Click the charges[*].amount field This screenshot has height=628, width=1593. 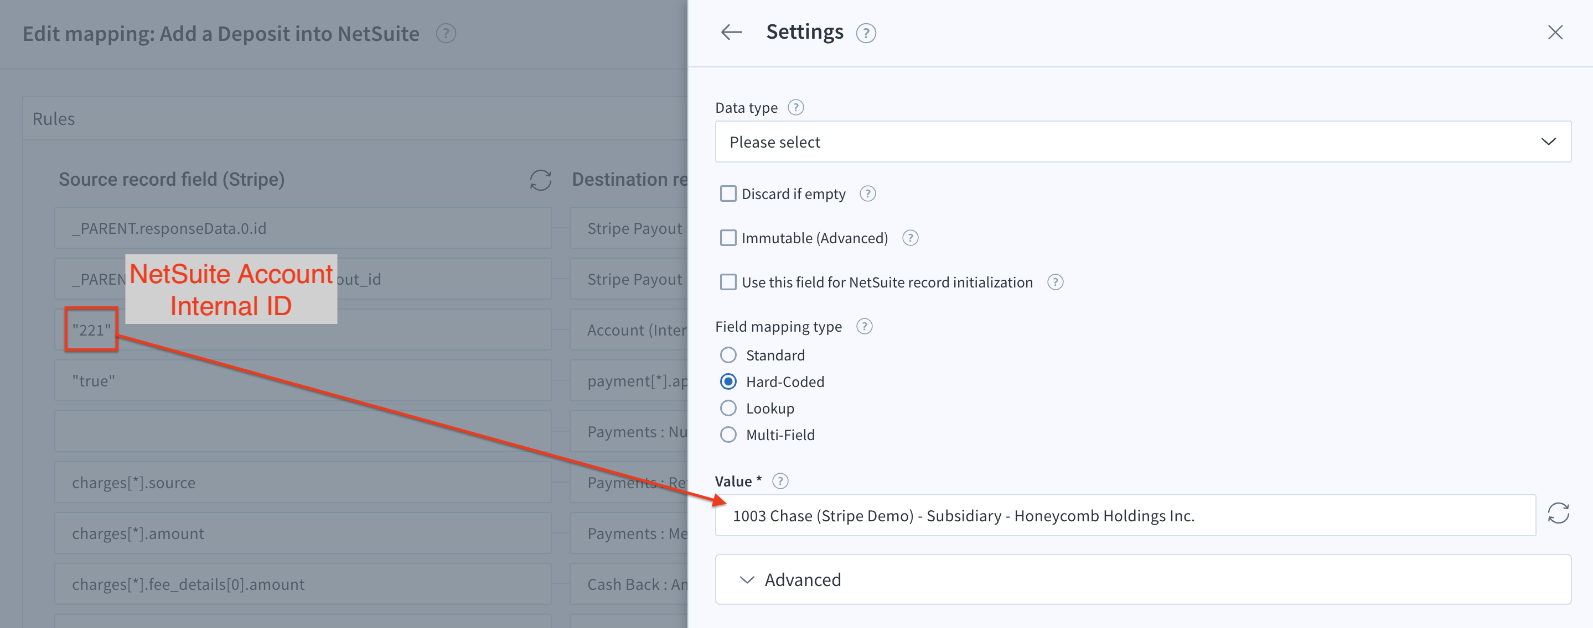(303, 533)
